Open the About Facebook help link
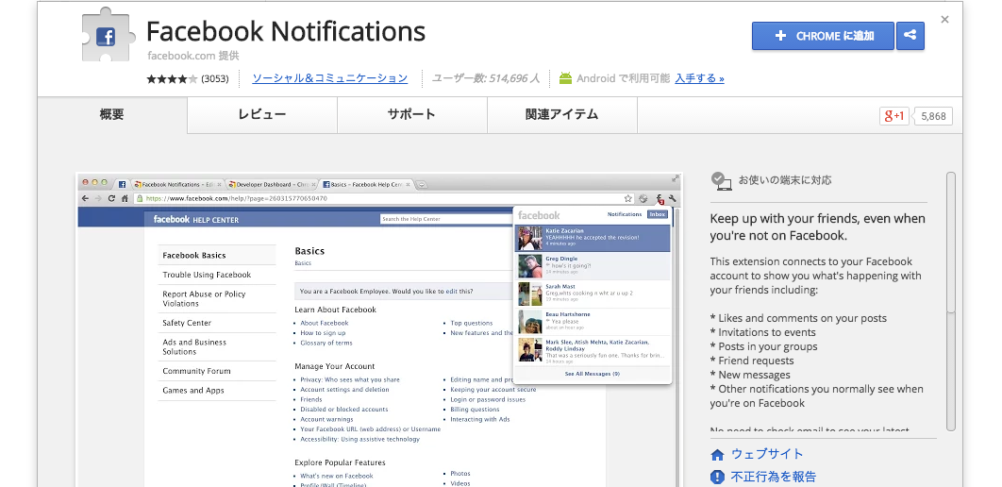This screenshot has width=1002, height=487. (325, 324)
